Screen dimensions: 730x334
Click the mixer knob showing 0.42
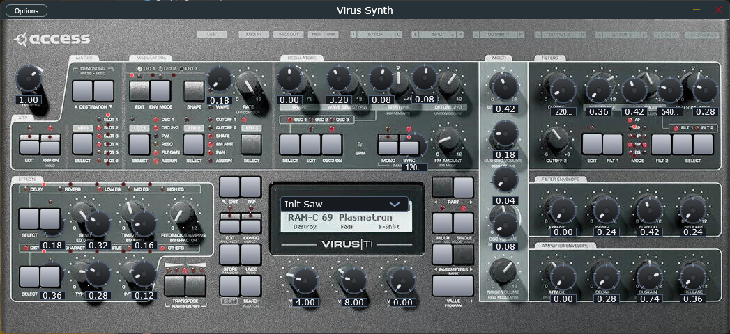coord(505,88)
